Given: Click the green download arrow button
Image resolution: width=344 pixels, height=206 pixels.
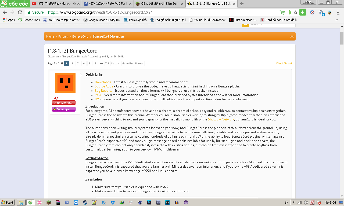Looking at the screenshot, I should tap(303, 12).
